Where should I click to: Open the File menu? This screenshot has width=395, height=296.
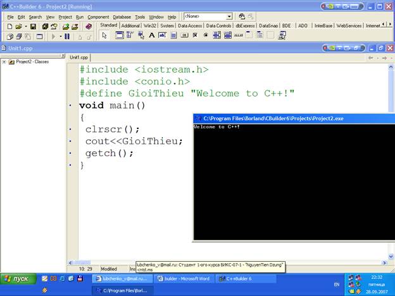tap(10, 17)
